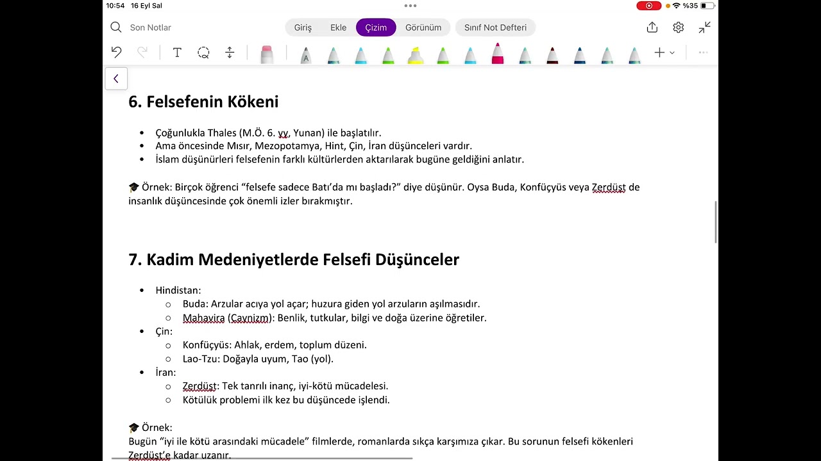Screen dimensions: 821x461
Task: Click the line starting "Lao-Tzu"
Action: (x=258, y=359)
